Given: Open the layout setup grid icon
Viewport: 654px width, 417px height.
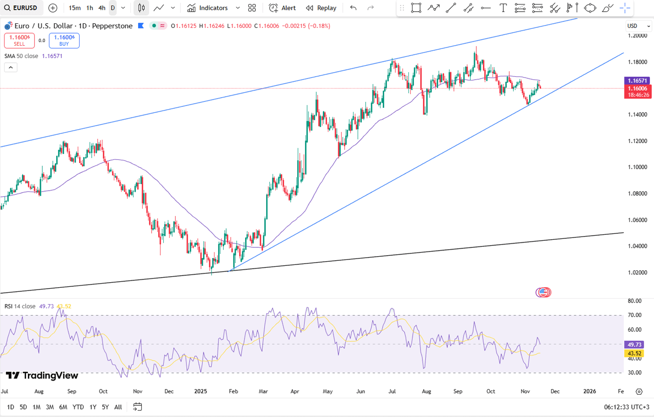Looking at the screenshot, I should click(x=252, y=8).
